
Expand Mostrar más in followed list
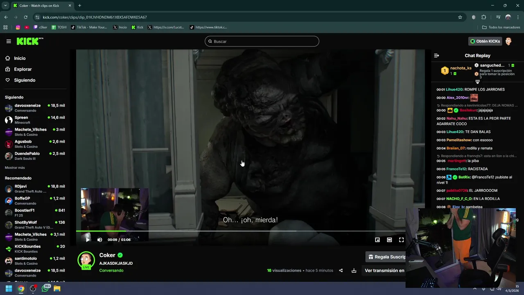[15, 168]
